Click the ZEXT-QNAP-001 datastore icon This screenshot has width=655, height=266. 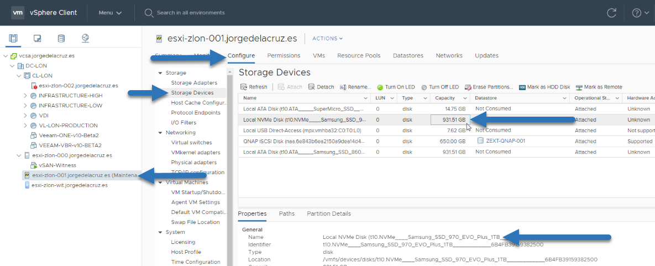coord(480,141)
